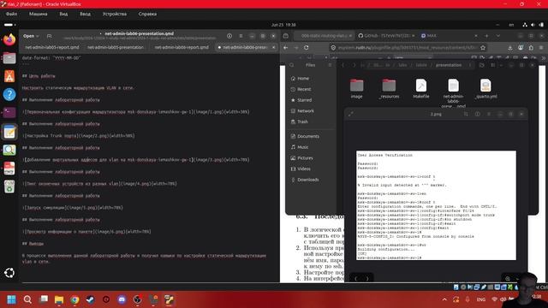Click the presentation breadcrumb in Files path bar
Screen dimensions: 548x308
coord(449,65)
